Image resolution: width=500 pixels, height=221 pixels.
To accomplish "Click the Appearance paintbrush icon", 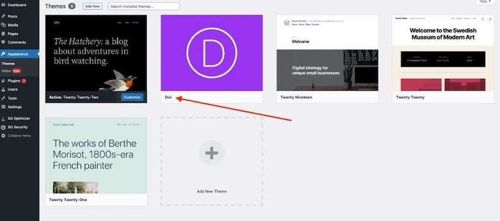I will [x=3, y=54].
